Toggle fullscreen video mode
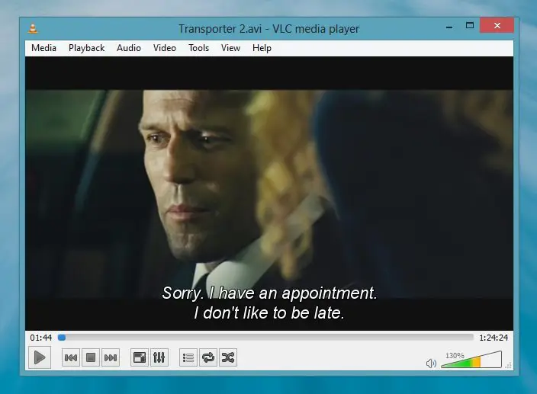This screenshot has height=394, width=537. (x=140, y=357)
